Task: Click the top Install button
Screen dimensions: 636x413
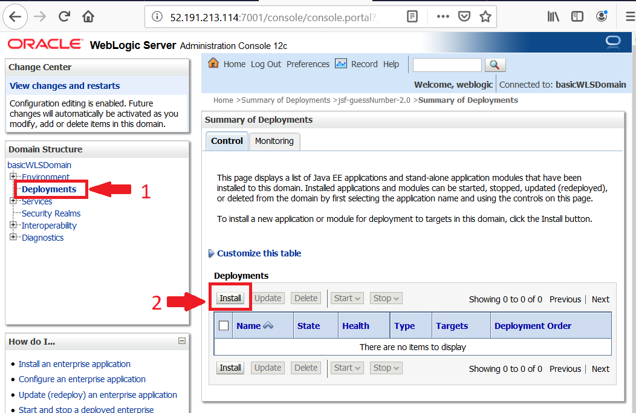Action: coord(230,298)
